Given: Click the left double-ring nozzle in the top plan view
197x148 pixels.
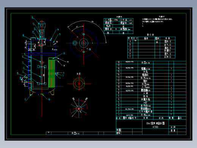Looking at the screenshot, I should (75, 43).
